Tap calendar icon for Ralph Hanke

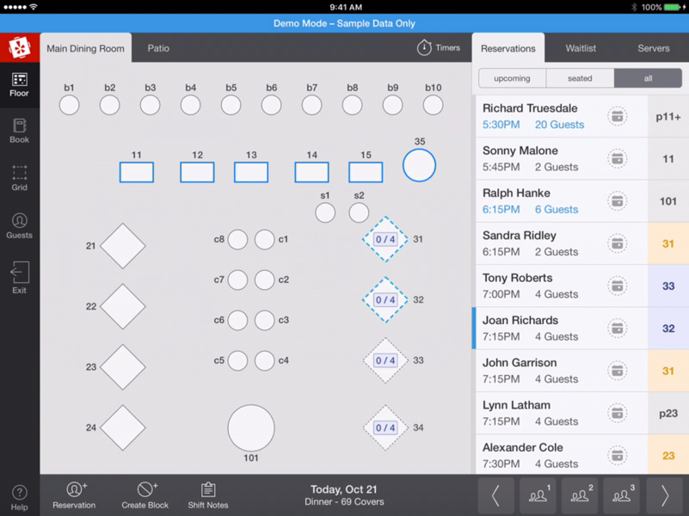pyautogui.click(x=618, y=201)
